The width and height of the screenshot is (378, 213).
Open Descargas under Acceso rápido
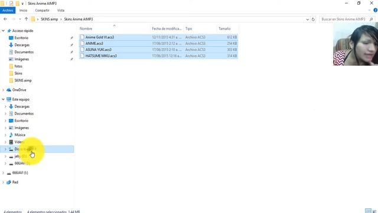pyautogui.click(x=22, y=45)
